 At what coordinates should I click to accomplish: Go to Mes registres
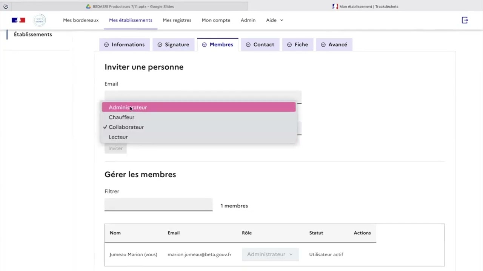(x=177, y=20)
